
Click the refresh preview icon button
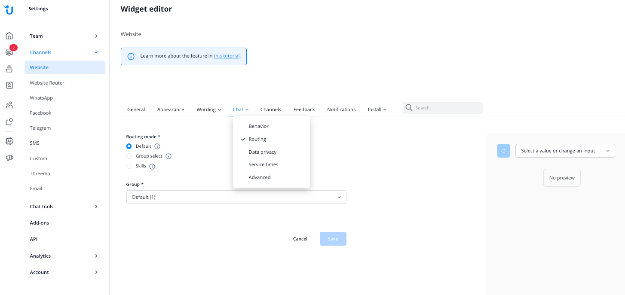pos(503,151)
